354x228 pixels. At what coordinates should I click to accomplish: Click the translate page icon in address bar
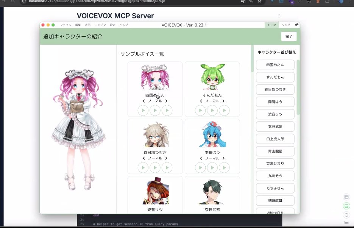pos(243,2)
